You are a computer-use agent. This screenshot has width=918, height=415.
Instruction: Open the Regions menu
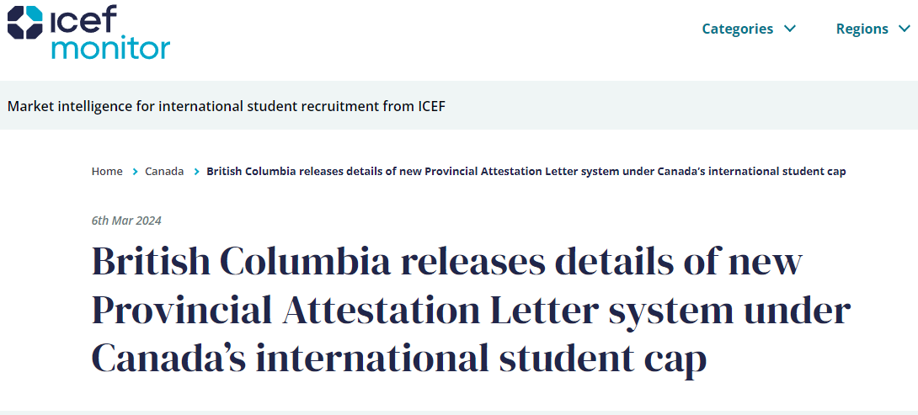click(862, 29)
